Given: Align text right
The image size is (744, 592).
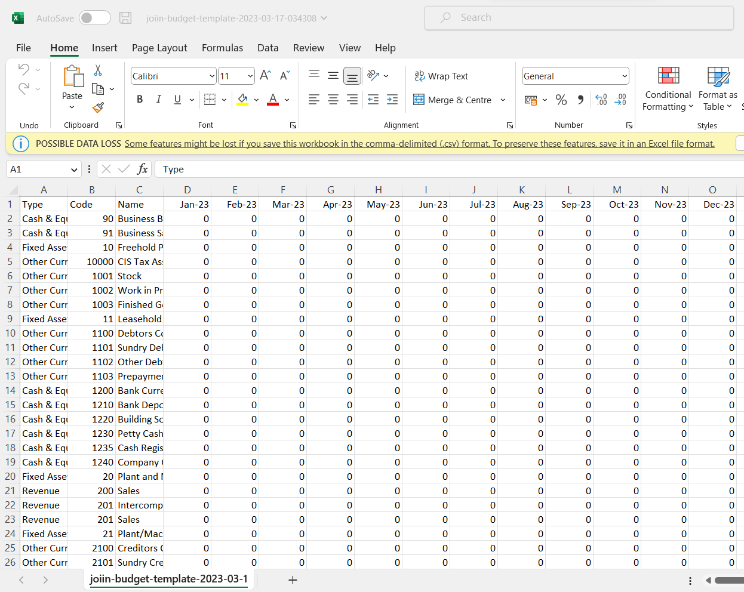Looking at the screenshot, I should (352, 100).
